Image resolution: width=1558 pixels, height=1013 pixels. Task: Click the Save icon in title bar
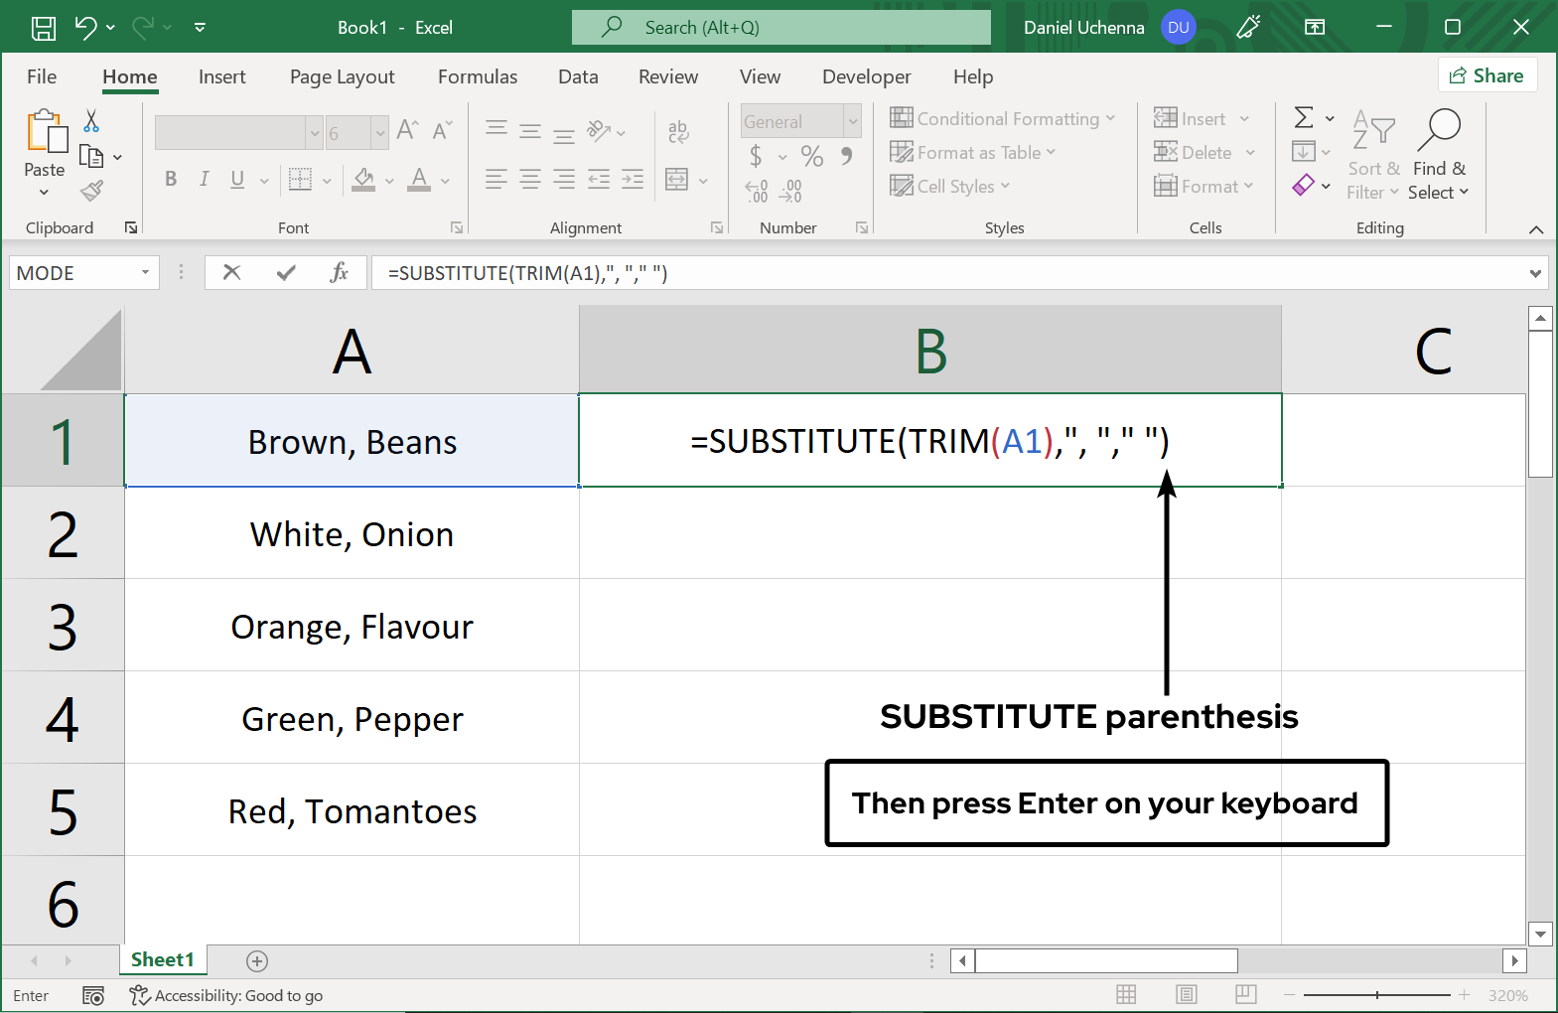tap(44, 28)
